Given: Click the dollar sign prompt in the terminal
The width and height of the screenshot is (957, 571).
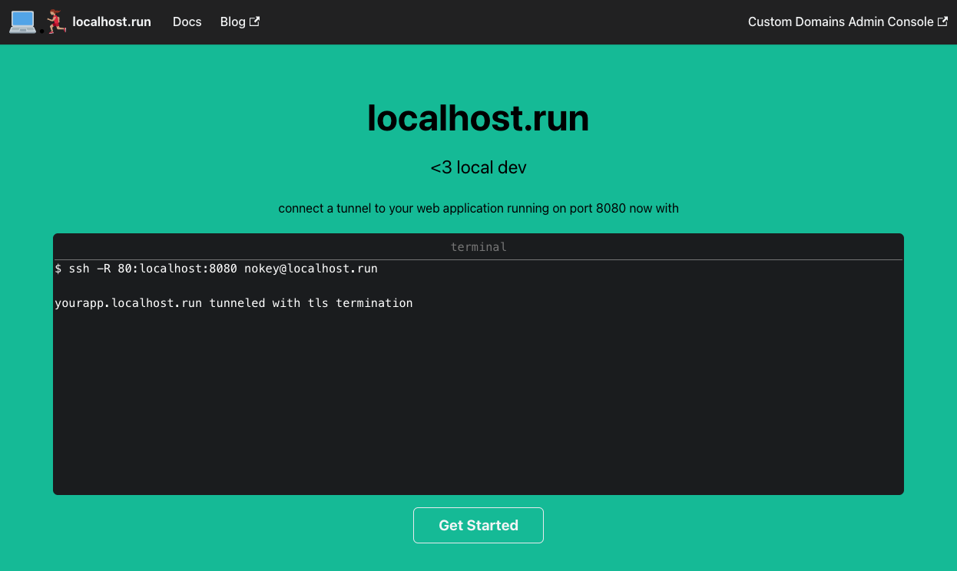Looking at the screenshot, I should click(x=58, y=269).
